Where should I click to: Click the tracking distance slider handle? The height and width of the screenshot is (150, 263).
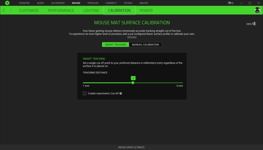(133, 83)
